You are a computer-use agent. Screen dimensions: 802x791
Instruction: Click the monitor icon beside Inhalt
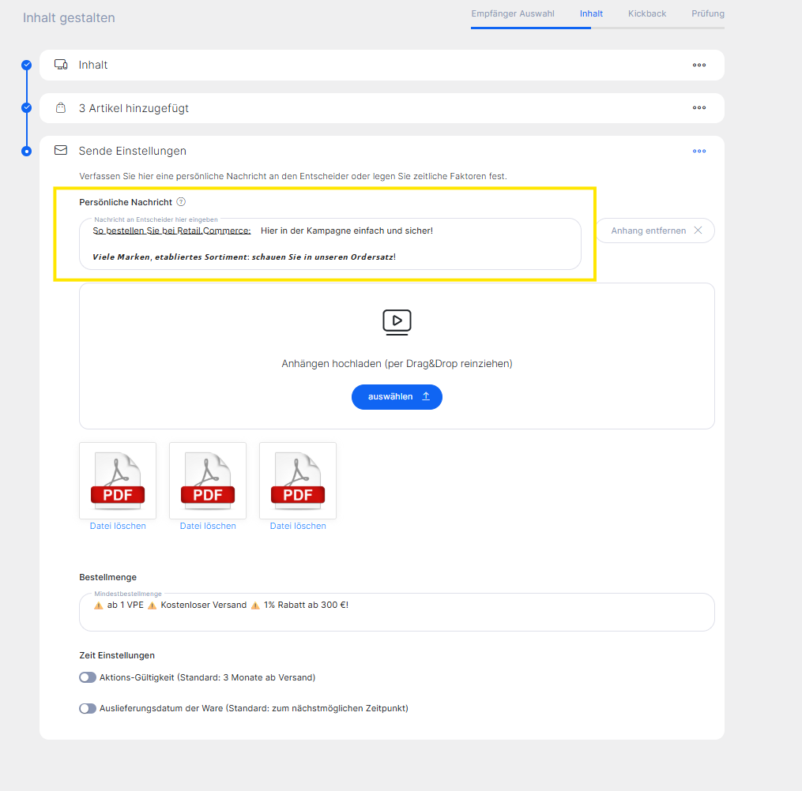click(60, 65)
